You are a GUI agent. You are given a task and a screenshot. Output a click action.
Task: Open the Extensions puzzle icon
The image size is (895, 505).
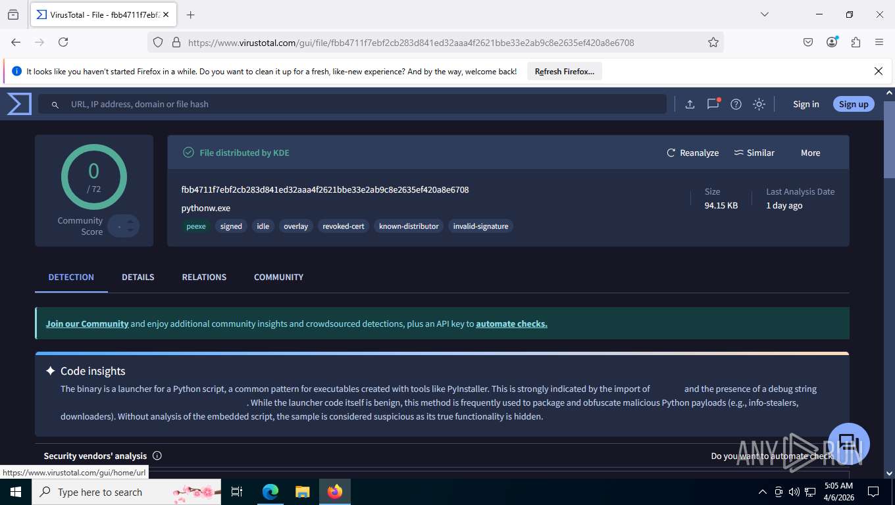tap(856, 42)
